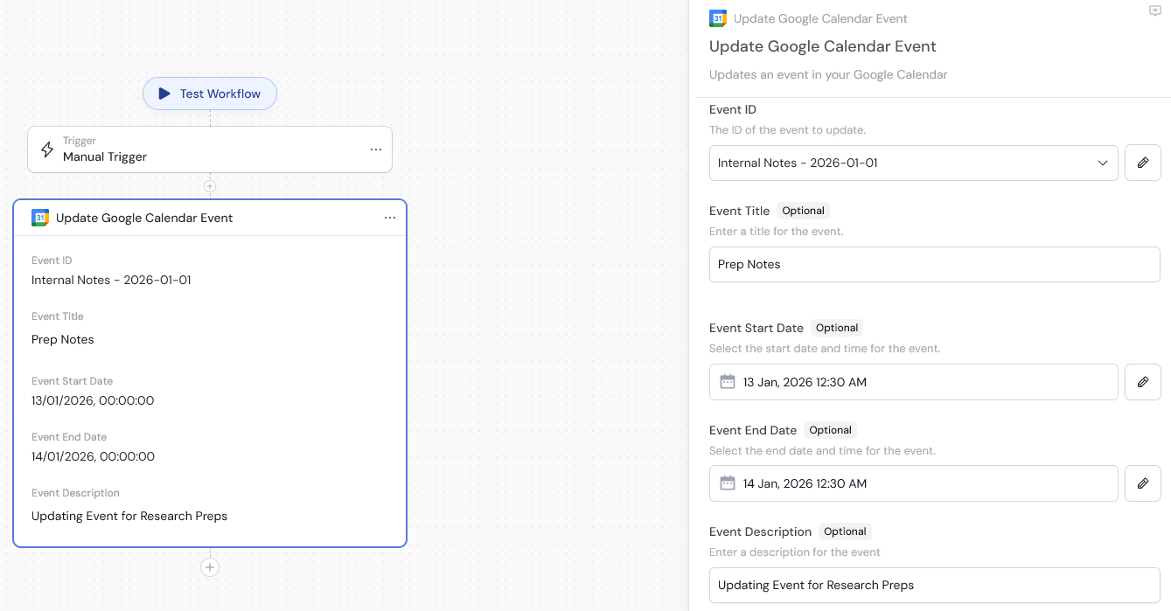Open the notes comment icon atop the panel
This screenshot has height=611, width=1171.
click(x=1156, y=11)
